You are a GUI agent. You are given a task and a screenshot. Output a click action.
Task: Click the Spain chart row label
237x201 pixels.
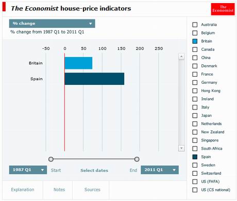pos(37,79)
